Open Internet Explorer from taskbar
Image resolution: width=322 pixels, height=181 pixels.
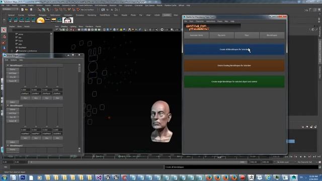(268, 177)
